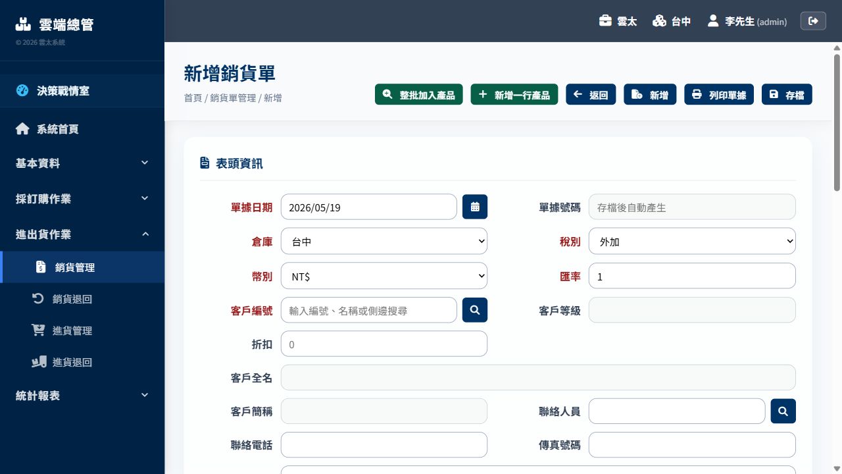The width and height of the screenshot is (842, 474).
Task: Click the 雲太 briefcase icon
Action: [x=605, y=21]
